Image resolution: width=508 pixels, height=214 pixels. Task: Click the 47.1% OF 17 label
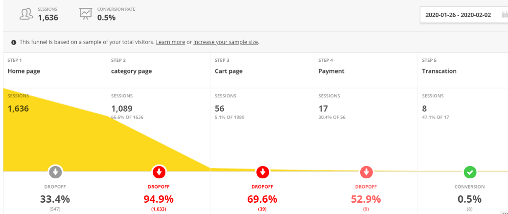point(436,118)
